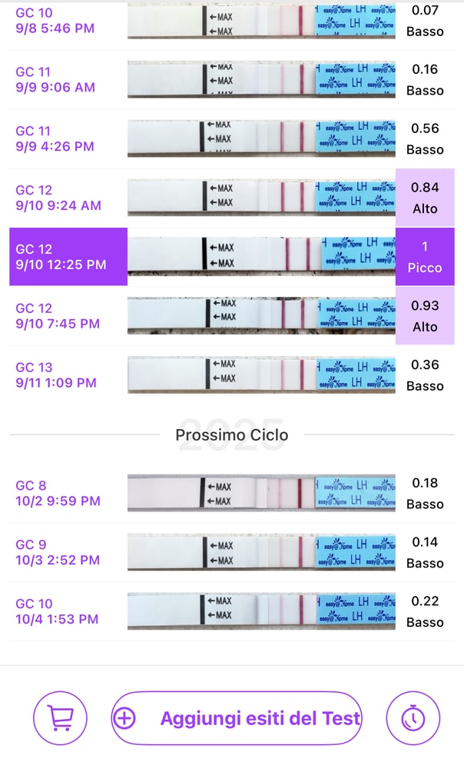This screenshot has height=769, width=464.
Task: Open the shopping cart icon
Action: (x=60, y=718)
